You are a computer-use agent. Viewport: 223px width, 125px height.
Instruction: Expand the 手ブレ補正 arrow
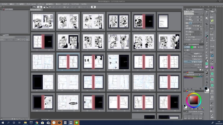tap(202, 32)
